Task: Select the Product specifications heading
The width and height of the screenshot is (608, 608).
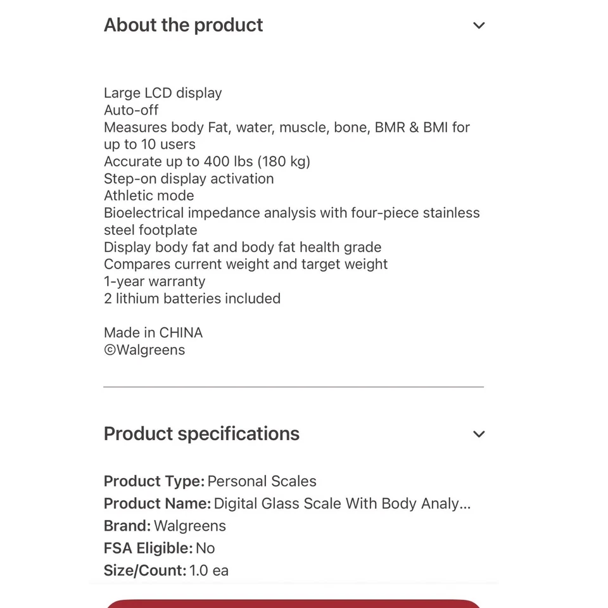Action: [201, 434]
